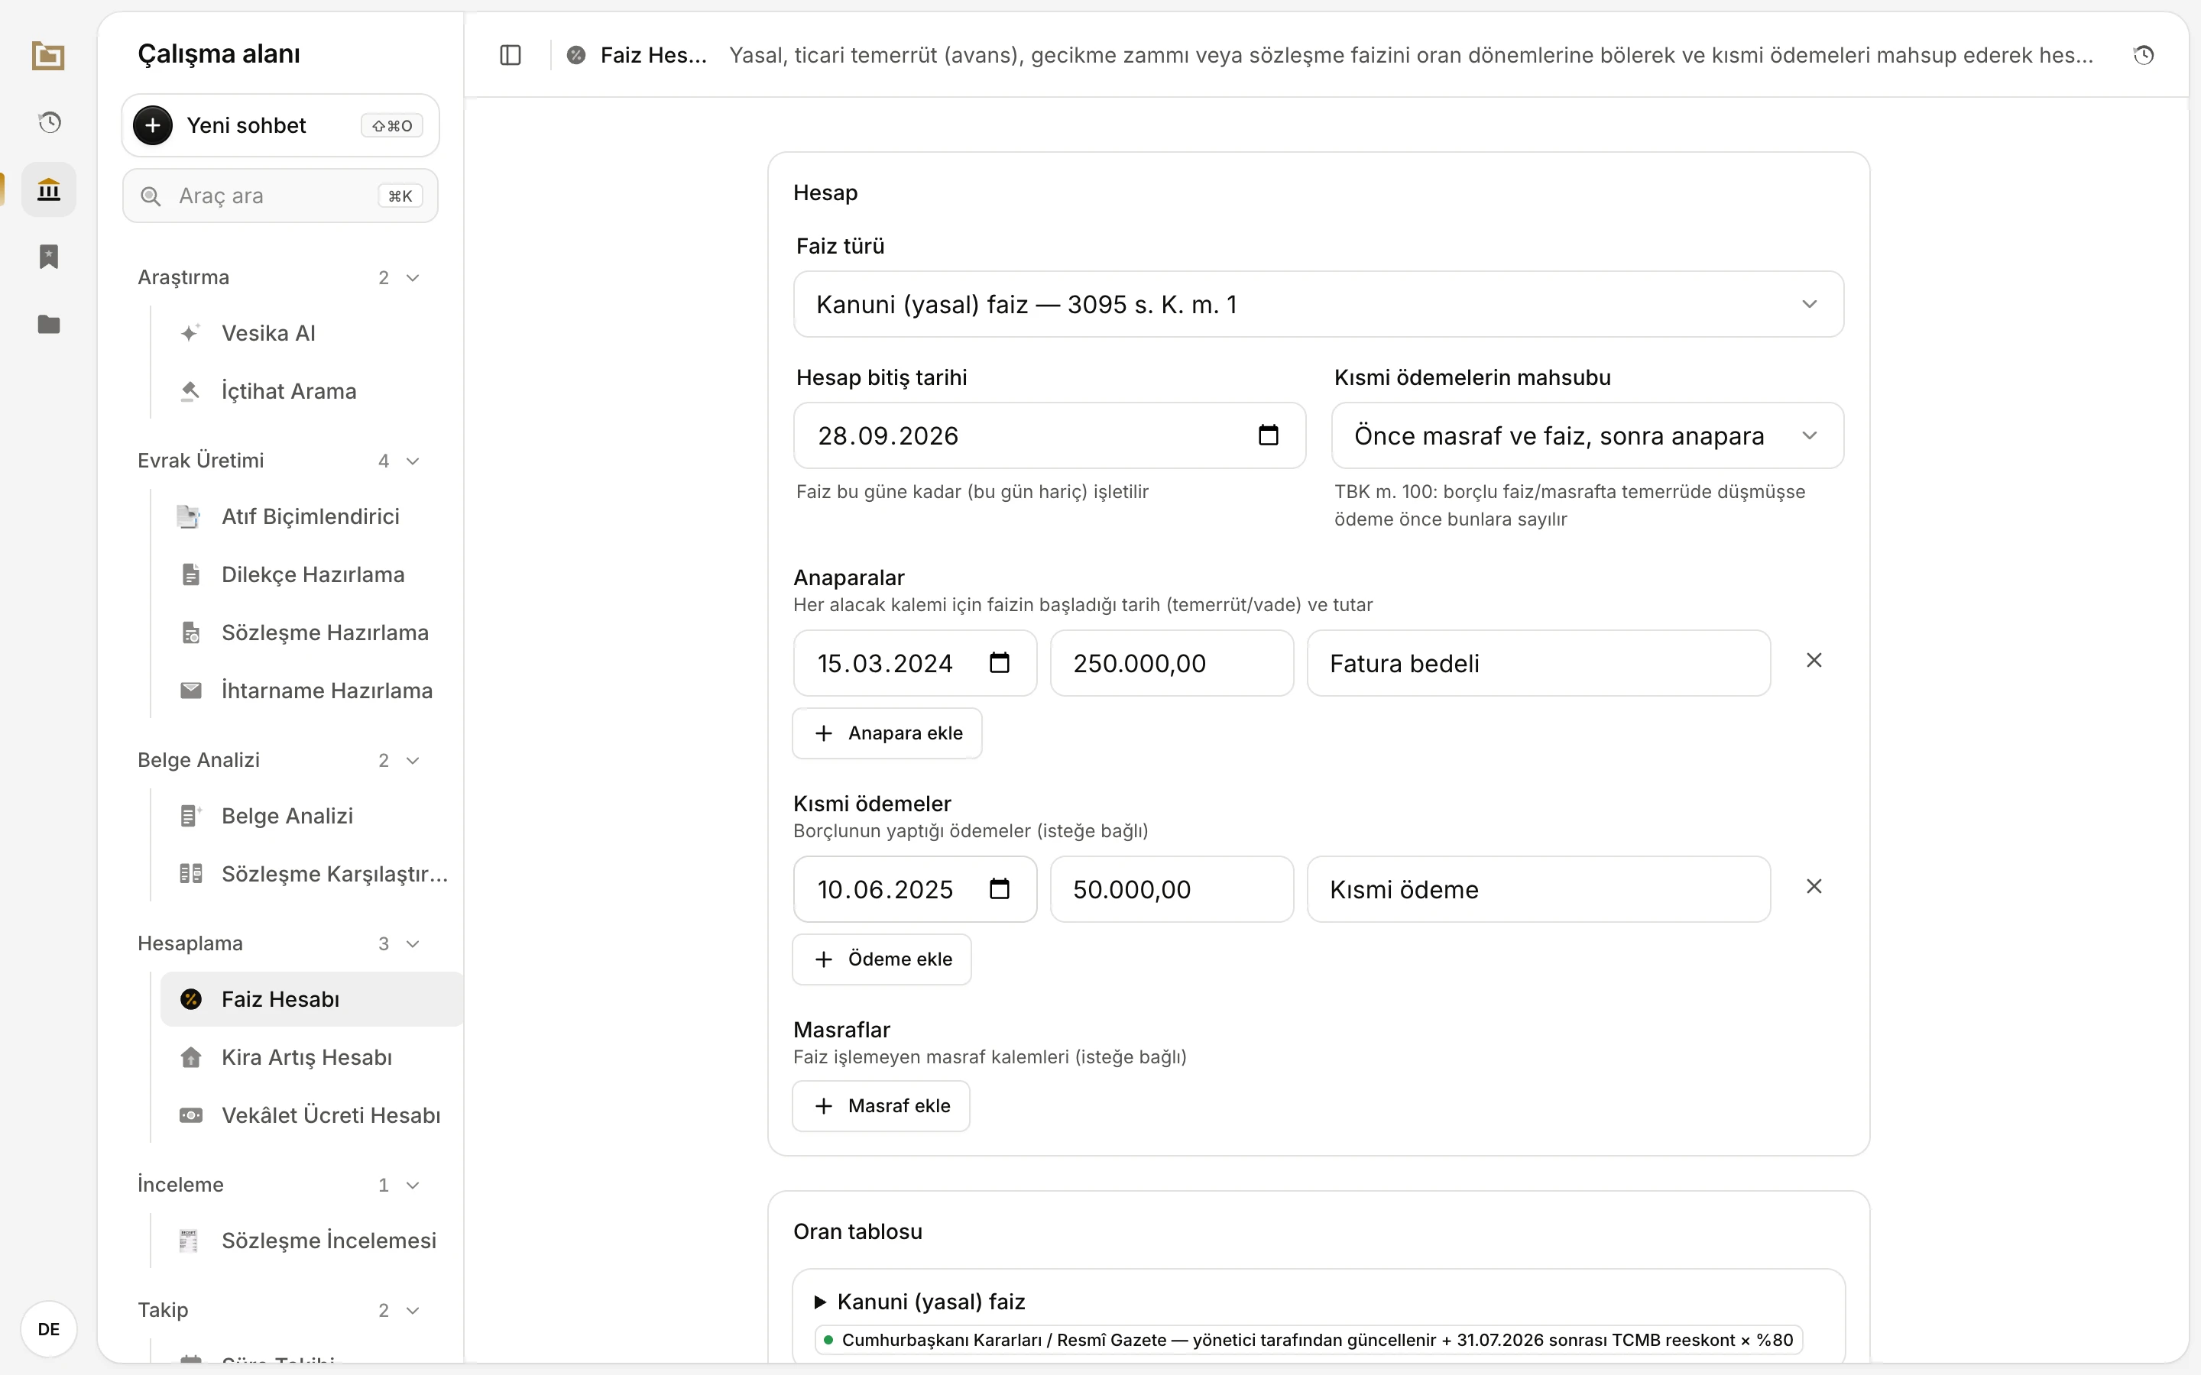The image size is (2201, 1375).
Task: Open history icon in left rail
Action: coord(49,122)
